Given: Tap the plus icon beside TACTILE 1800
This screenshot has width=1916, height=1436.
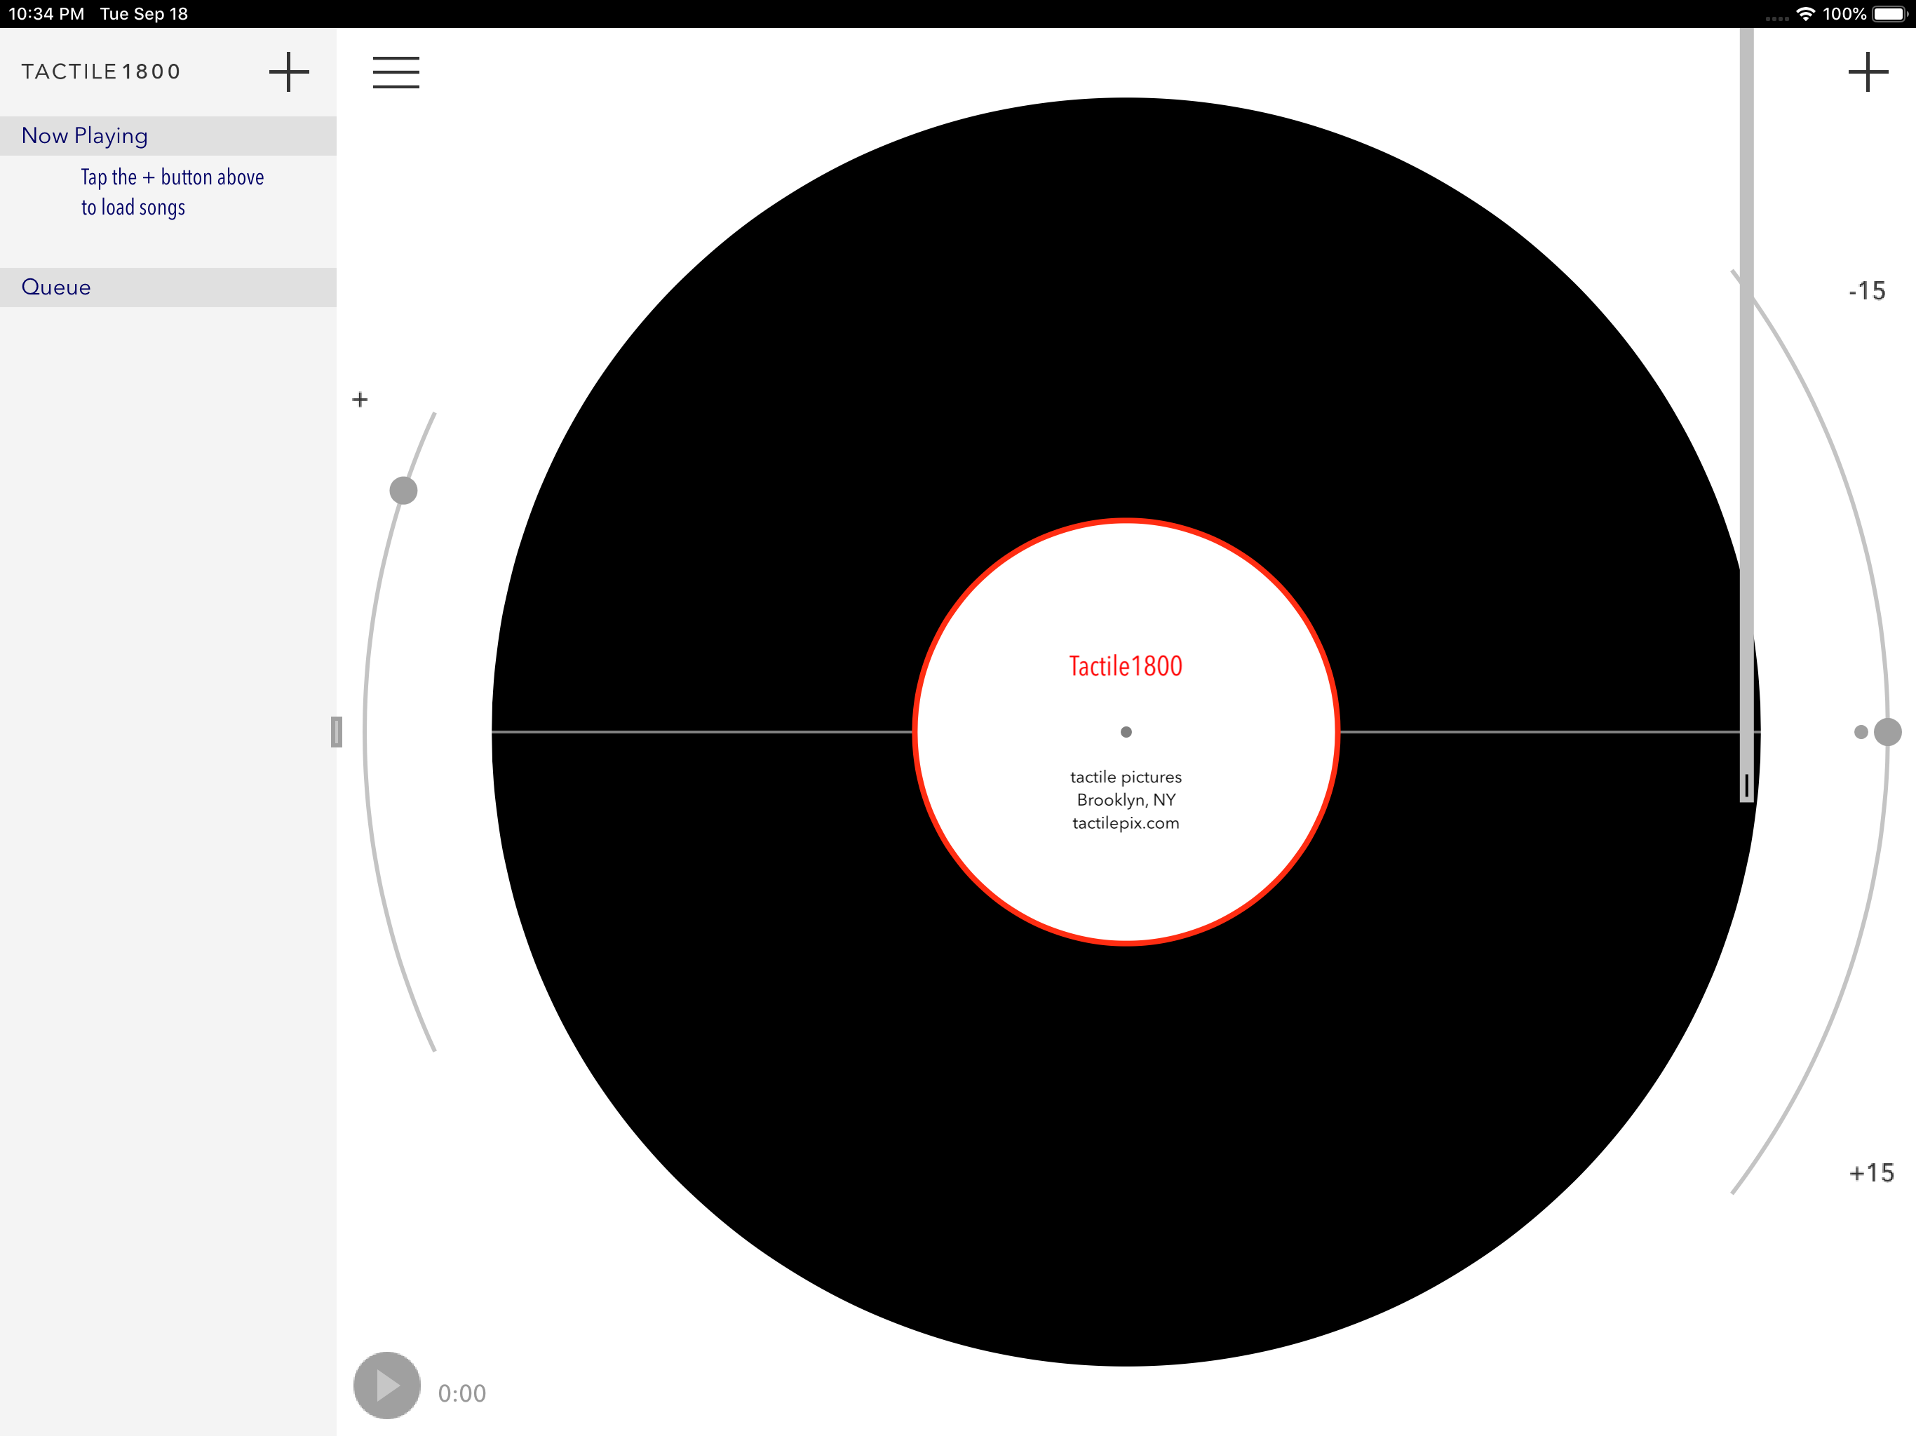Looking at the screenshot, I should [288, 72].
